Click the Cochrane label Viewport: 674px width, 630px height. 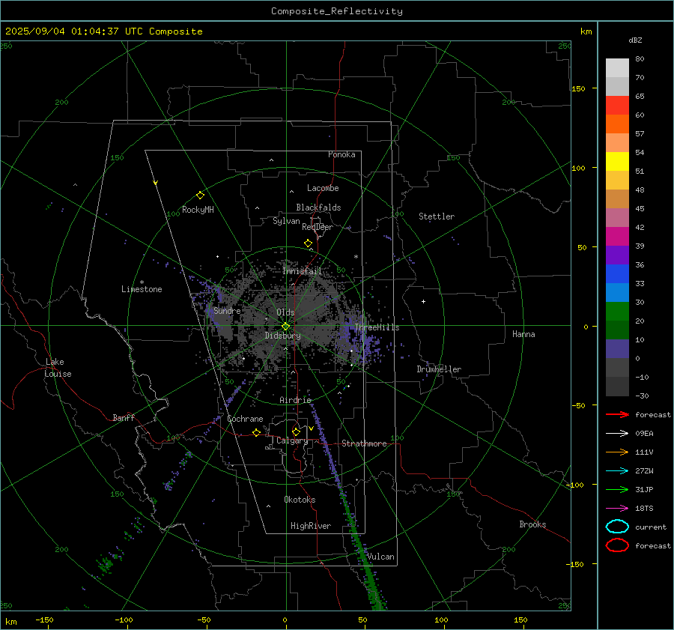[245, 419]
